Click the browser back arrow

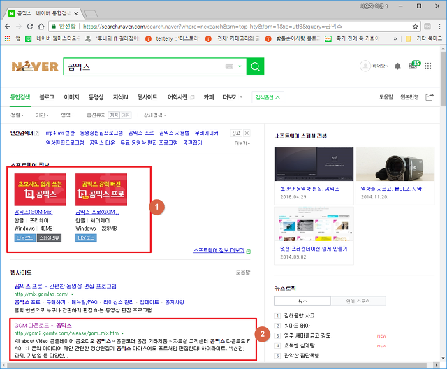tap(8, 27)
